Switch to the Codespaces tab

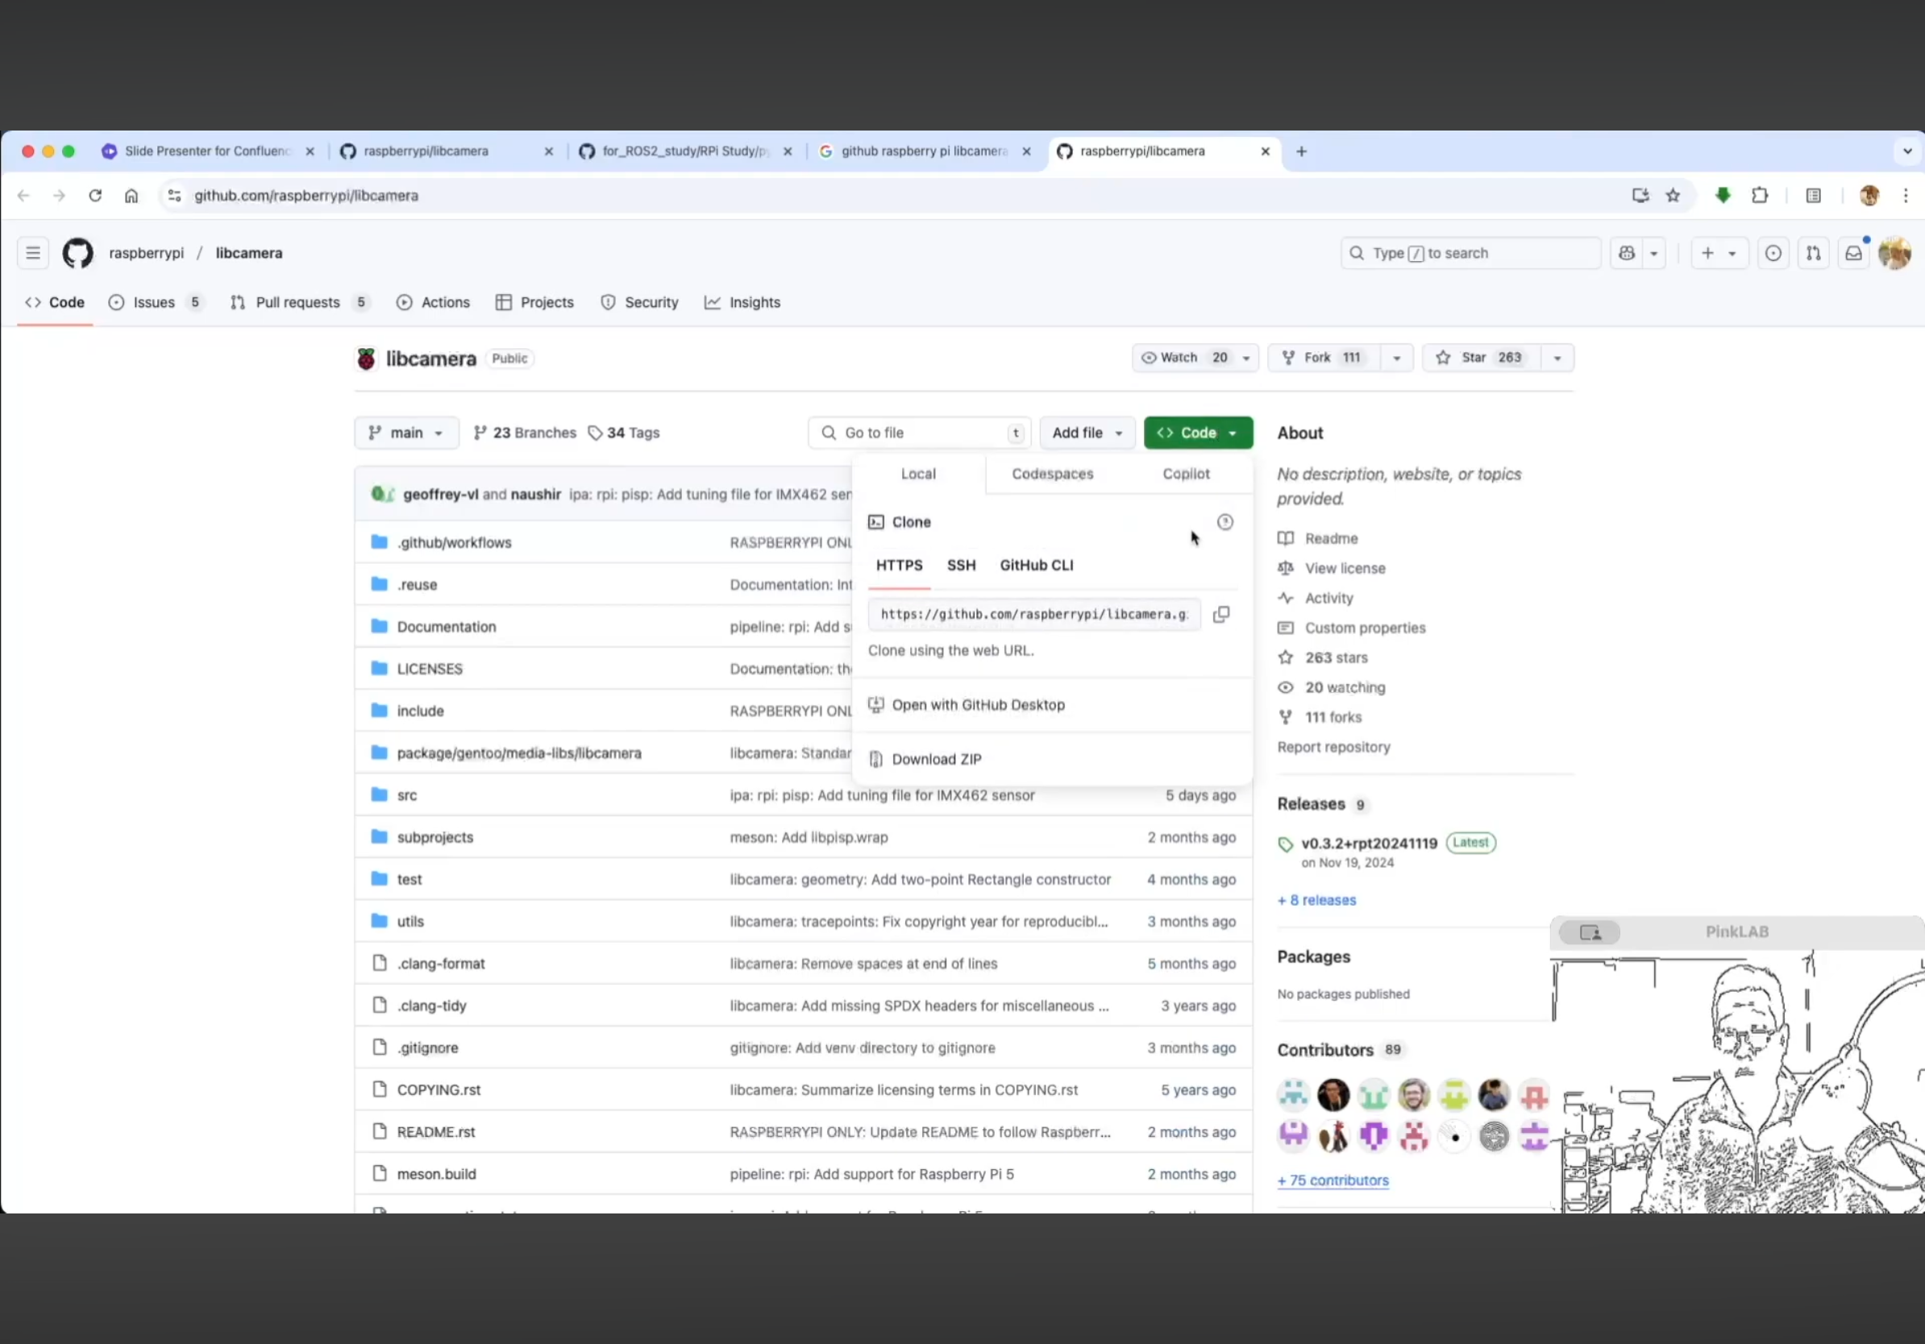coord(1052,475)
